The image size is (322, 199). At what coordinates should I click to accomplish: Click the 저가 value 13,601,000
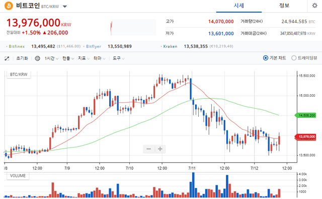tap(221, 34)
